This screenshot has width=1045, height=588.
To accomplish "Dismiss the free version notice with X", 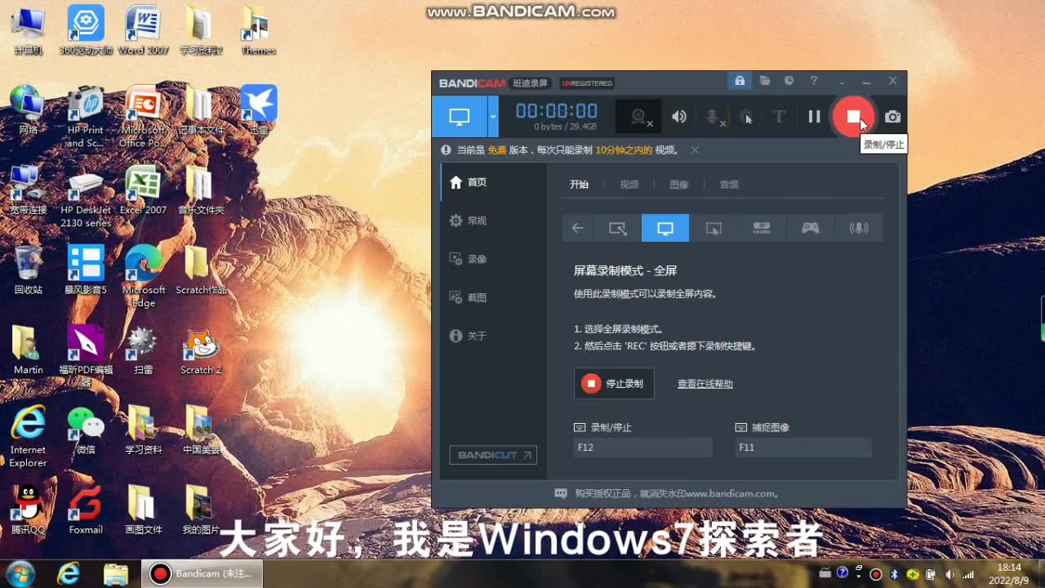I will 695,150.
